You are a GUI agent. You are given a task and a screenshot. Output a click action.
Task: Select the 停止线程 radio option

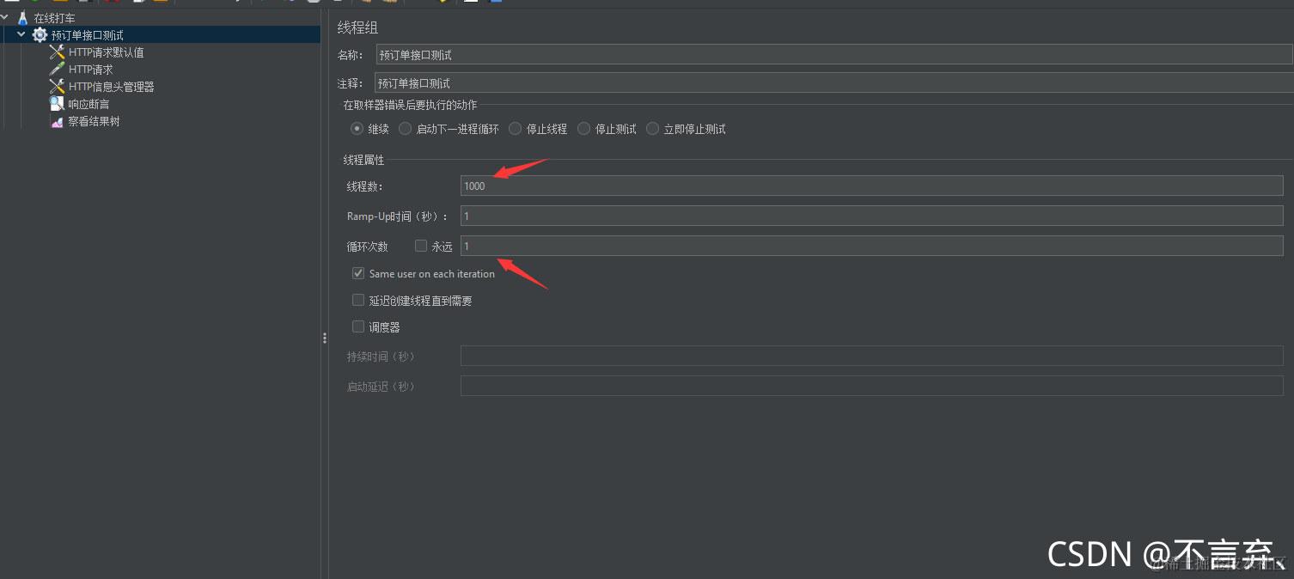point(516,129)
